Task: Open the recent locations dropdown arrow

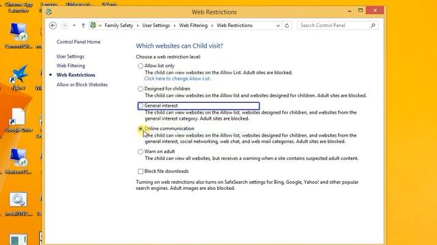Action: tap(74, 26)
